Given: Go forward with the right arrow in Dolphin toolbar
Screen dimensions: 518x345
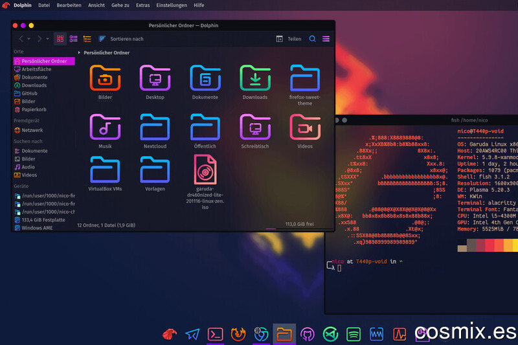Looking at the screenshot, I should click(39, 39).
